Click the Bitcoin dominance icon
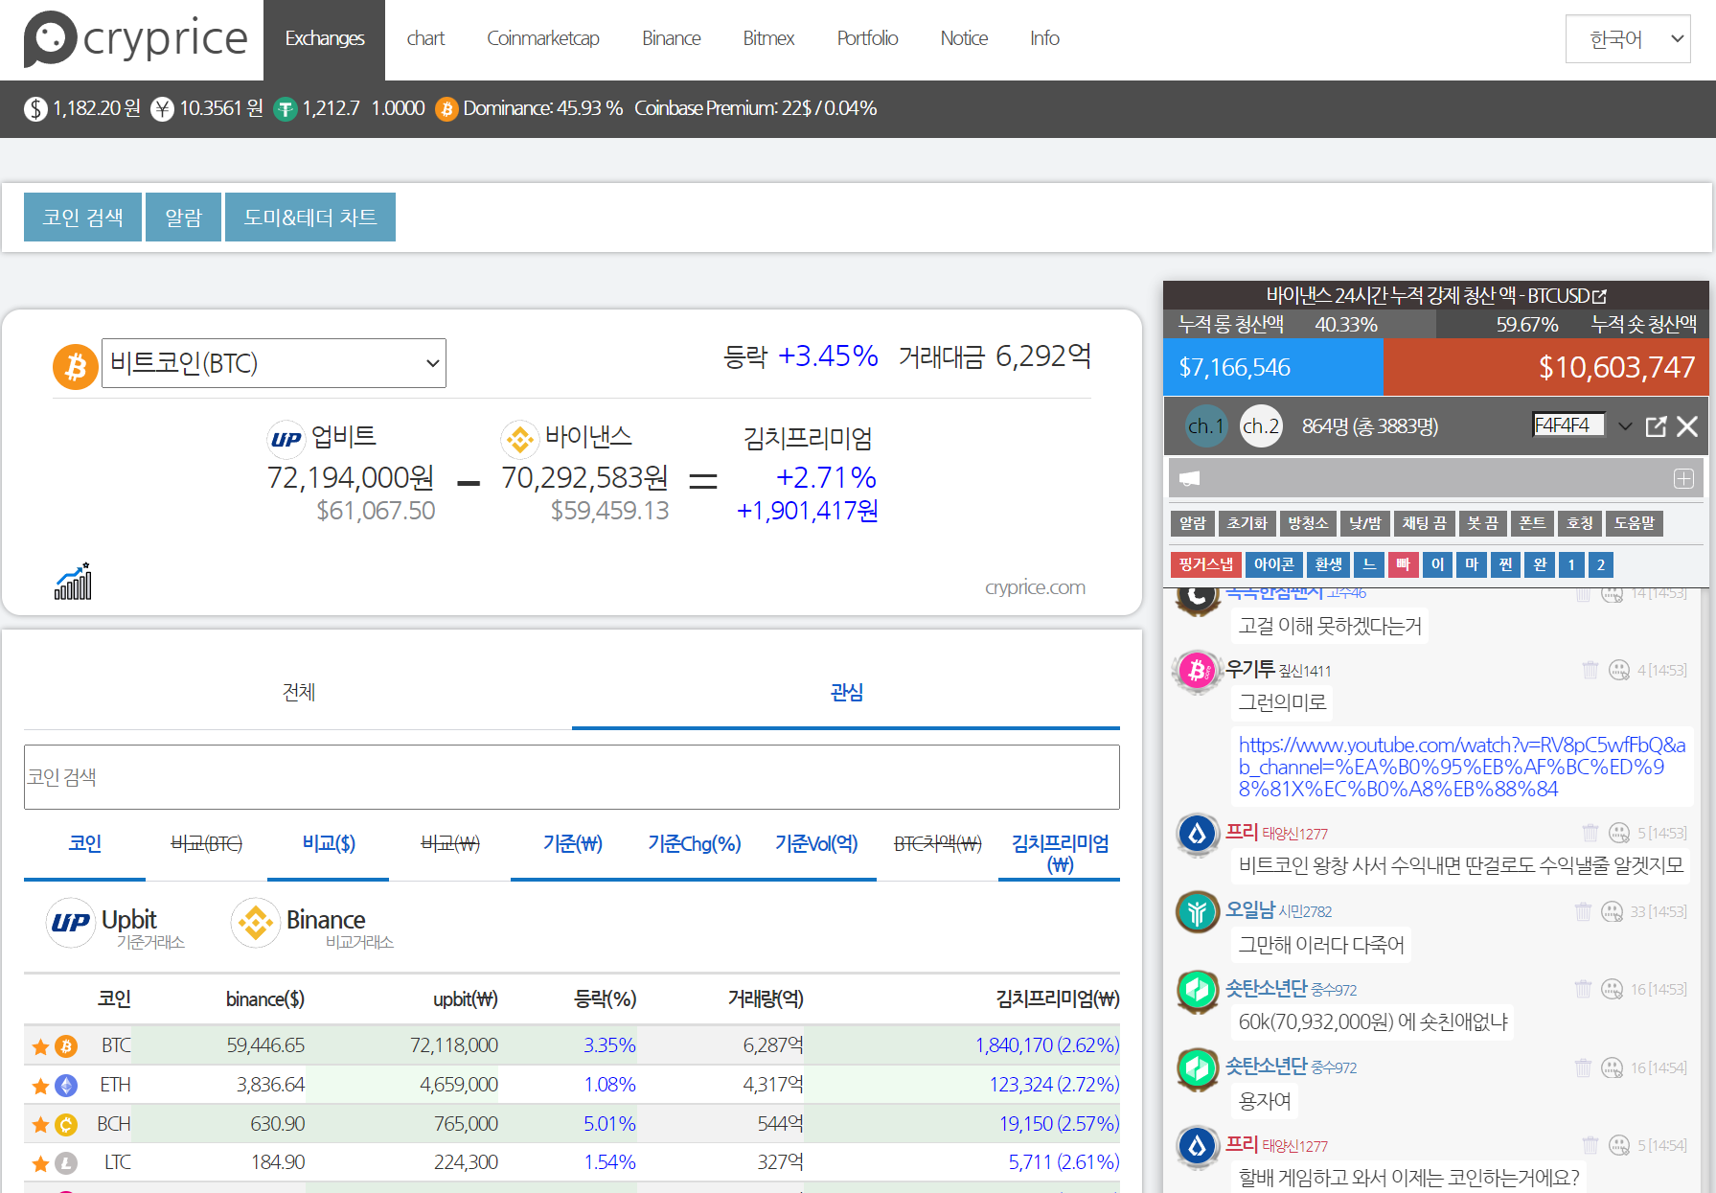The image size is (1716, 1193). [446, 109]
